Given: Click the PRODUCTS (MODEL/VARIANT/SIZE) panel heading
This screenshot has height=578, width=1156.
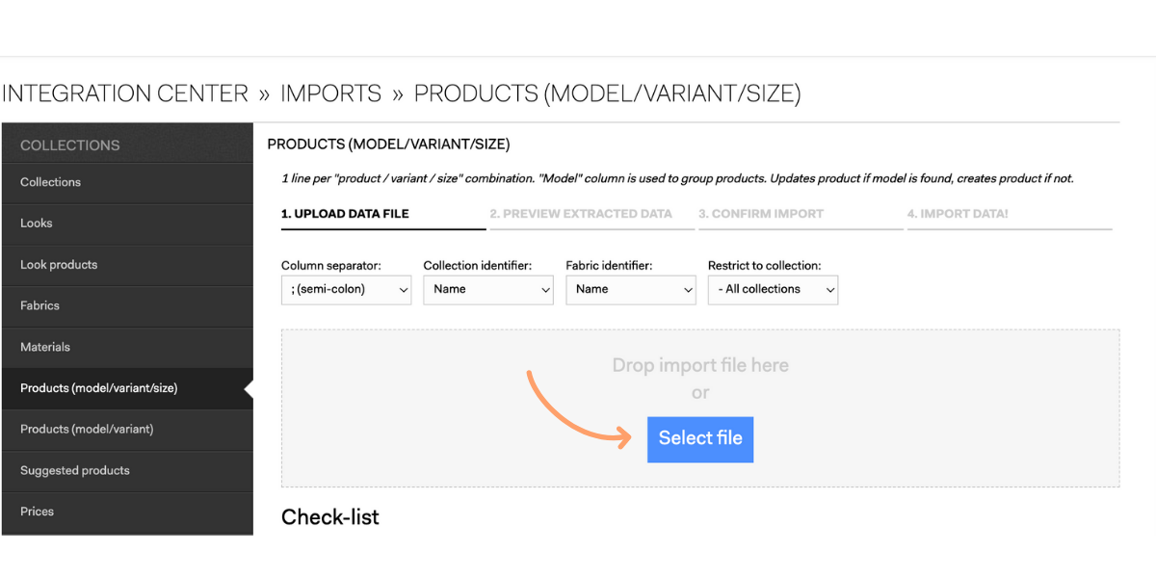Looking at the screenshot, I should [388, 144].
